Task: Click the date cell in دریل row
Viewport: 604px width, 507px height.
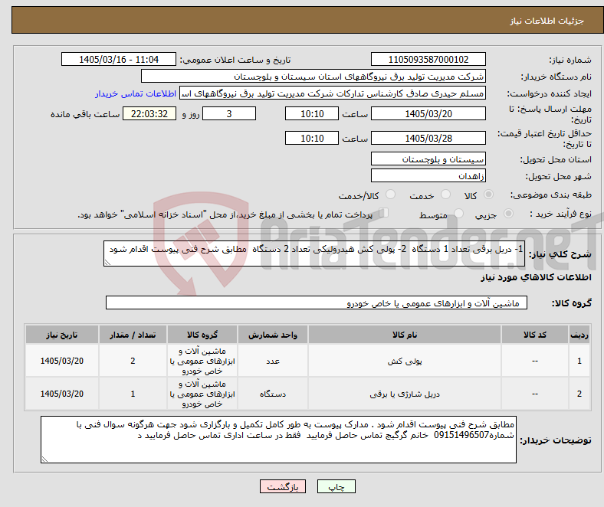Action: (x=62, y=394)
